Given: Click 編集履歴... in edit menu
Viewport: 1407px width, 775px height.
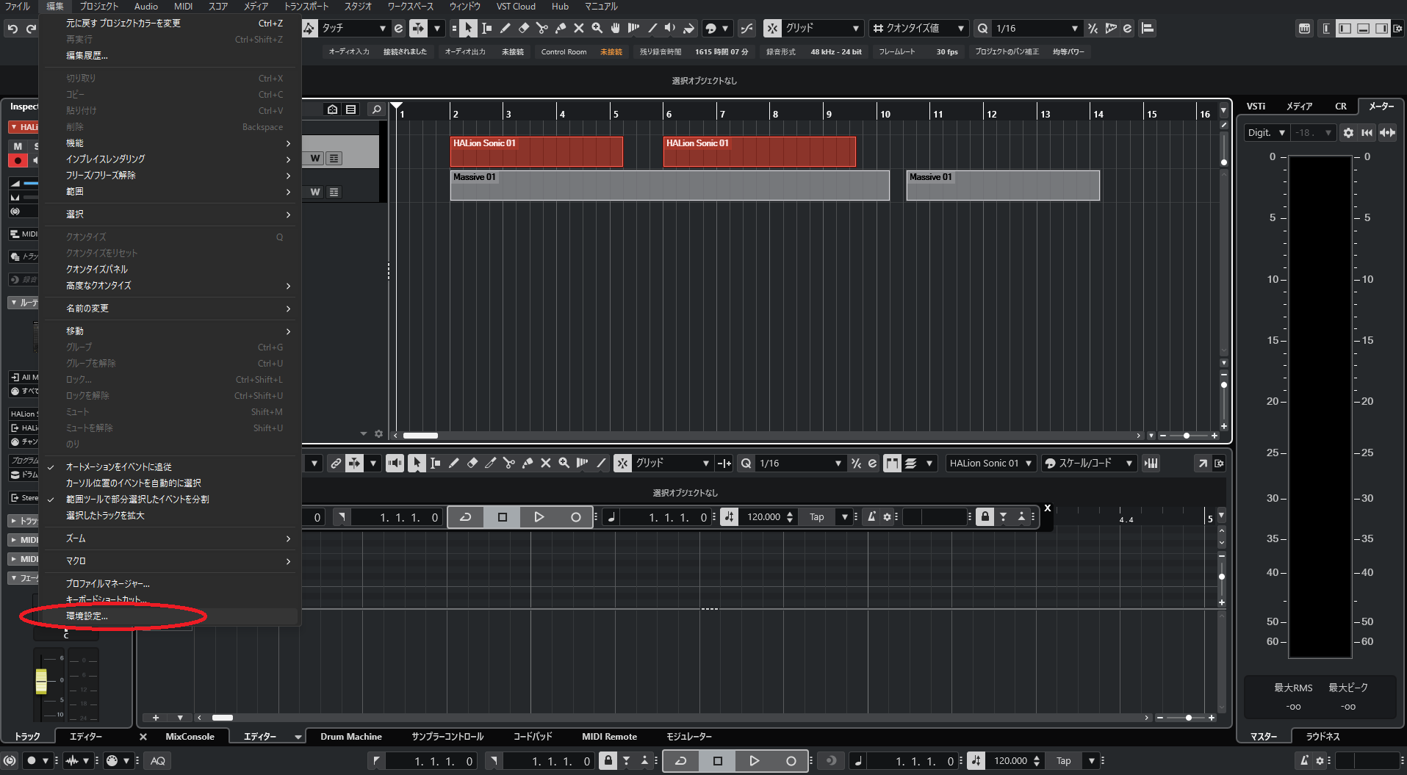Looking at the screenshot, I should tap(170, 56).
